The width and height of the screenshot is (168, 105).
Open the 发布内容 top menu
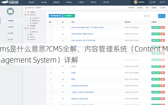click(56, 2)
